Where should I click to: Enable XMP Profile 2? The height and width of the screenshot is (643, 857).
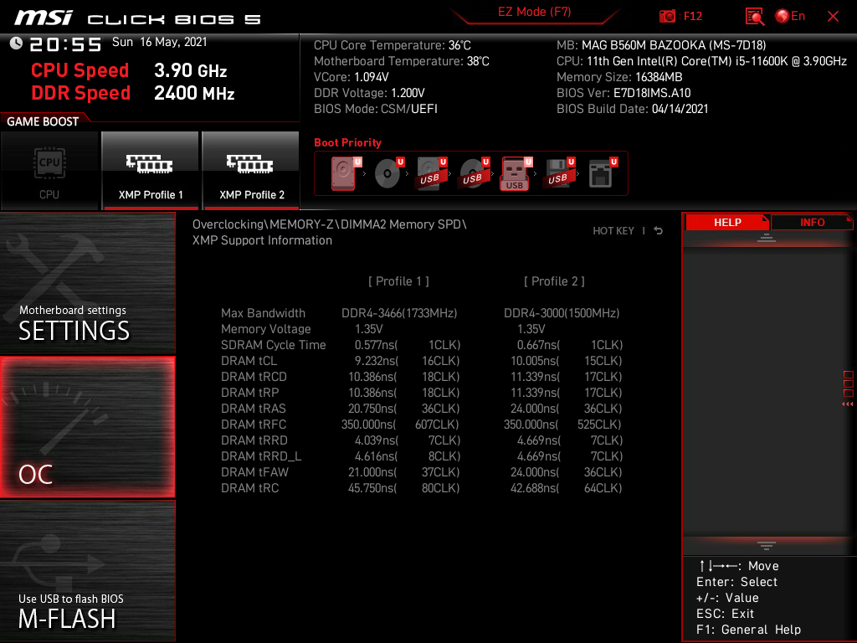coord(251,171)
